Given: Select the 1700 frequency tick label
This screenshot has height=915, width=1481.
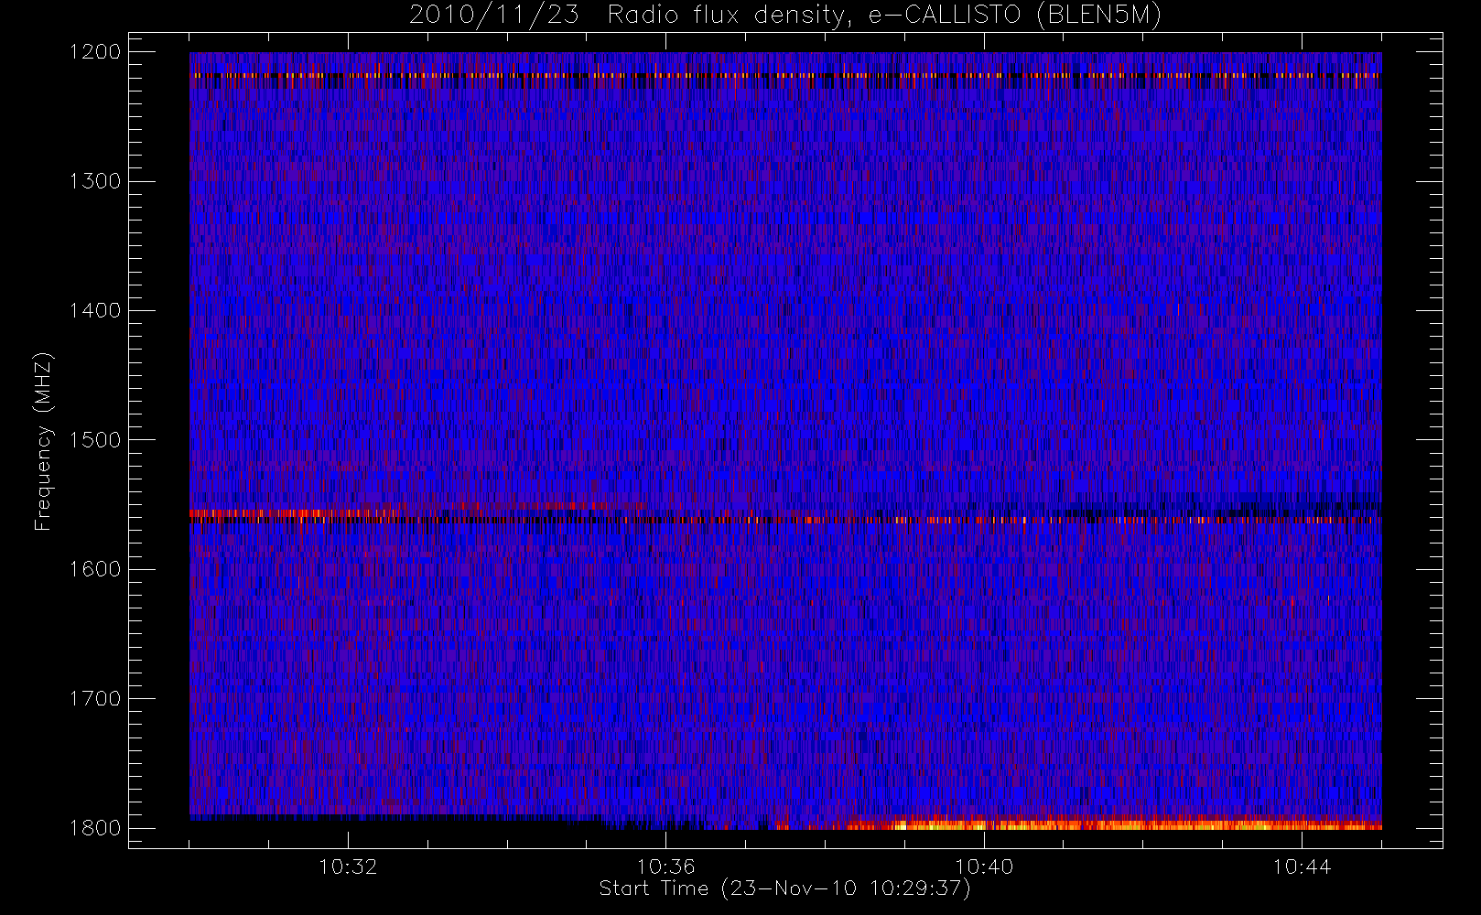Looking at the screenshot, I should (95, 698).
